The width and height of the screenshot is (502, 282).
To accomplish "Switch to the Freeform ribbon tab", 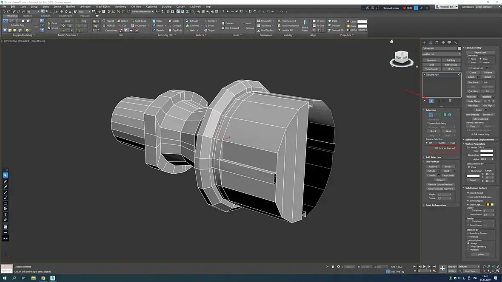I will point(28,16).
